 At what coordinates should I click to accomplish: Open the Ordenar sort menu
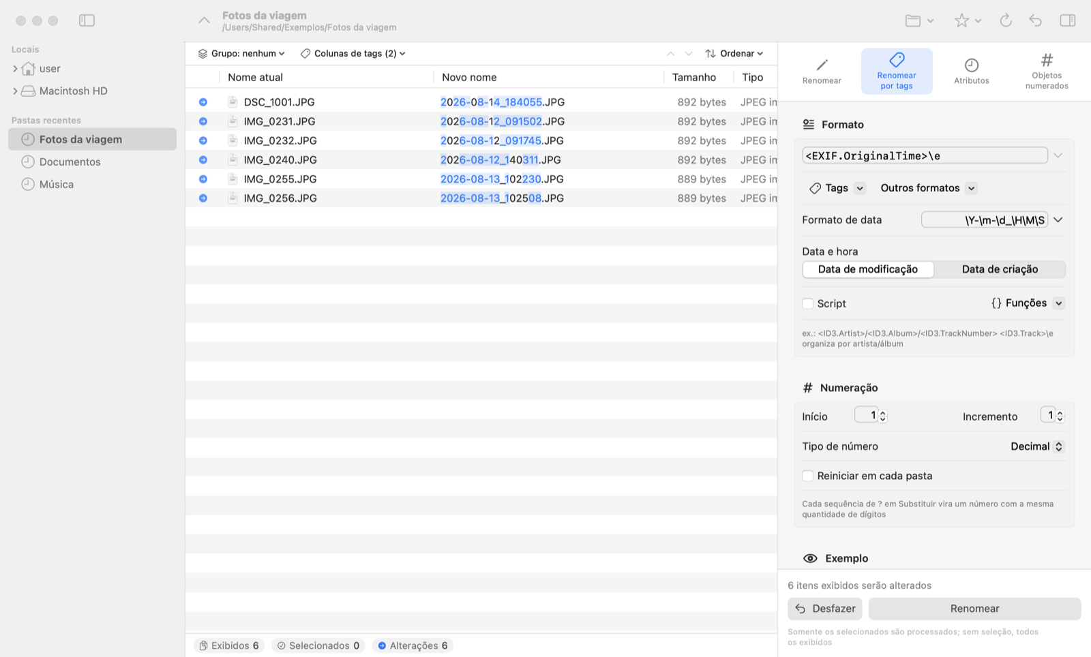734,53
